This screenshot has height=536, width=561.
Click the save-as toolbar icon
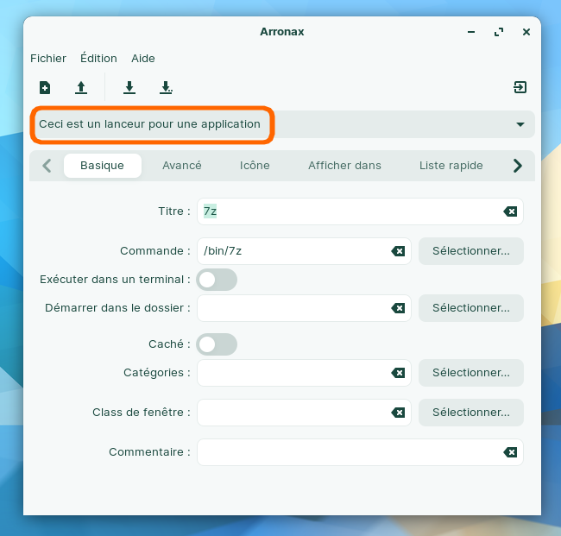pos(166,87)
